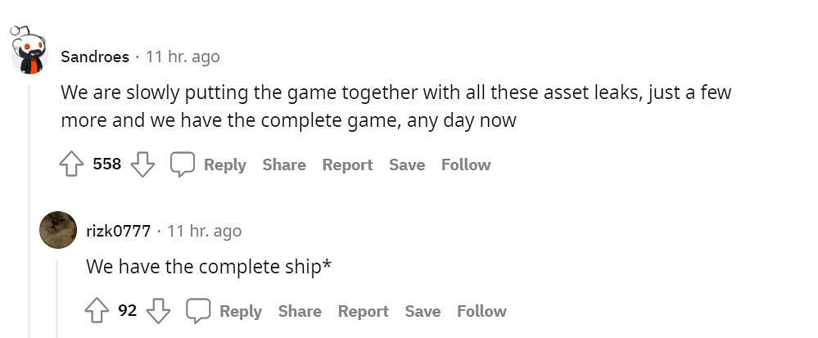Share Sandroes' comment
This screenshot has width=818, height=338.
[284, 164]
